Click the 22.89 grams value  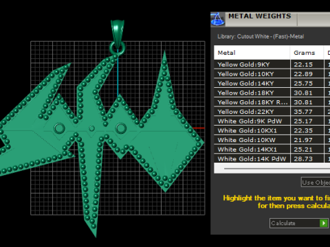pyautogui.click(x=303, y=74)
